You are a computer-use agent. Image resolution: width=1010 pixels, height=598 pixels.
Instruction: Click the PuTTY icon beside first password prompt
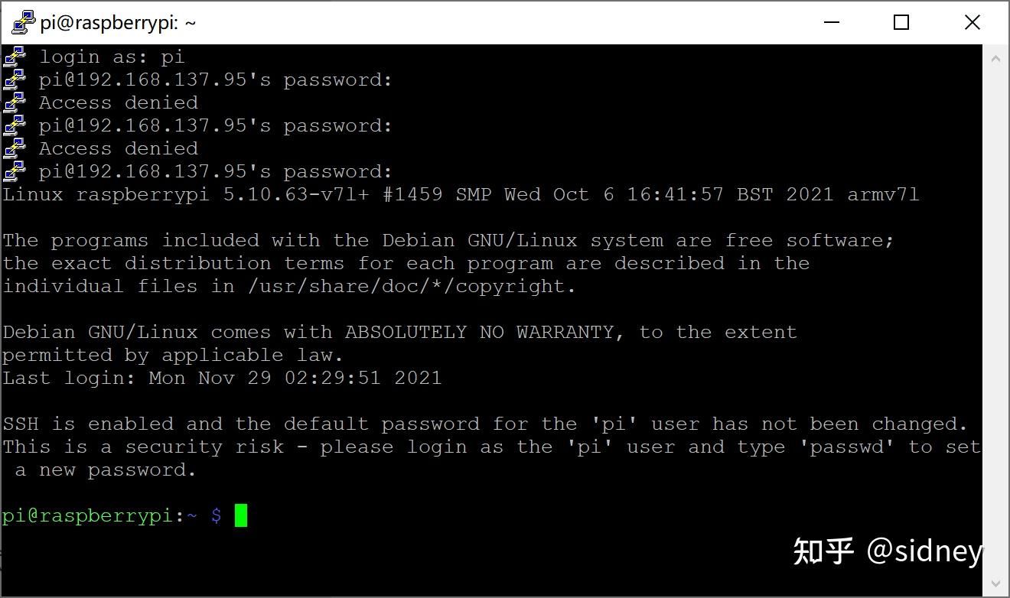(15, 80)
